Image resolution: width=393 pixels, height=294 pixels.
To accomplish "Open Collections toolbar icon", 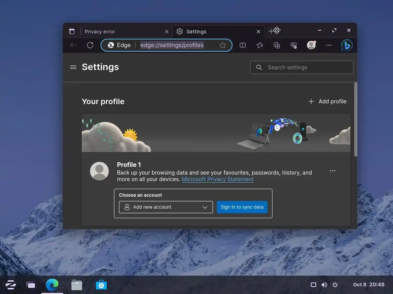I will click(x=277, y=45).
